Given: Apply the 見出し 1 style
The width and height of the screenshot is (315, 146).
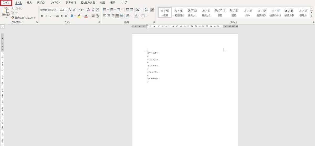Looking at the screenshot, I should (192, 13).
